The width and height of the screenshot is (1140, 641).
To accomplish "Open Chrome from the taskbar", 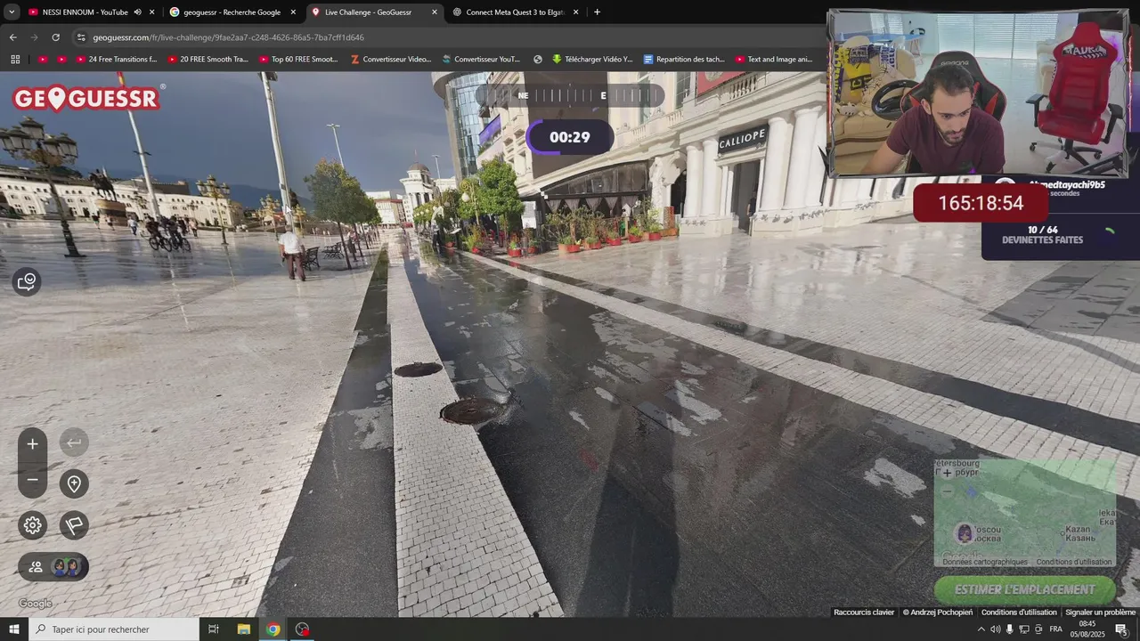I will click(273, 629).
